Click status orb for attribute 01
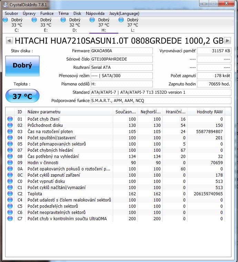Viewport: 238px width, 262px height. [10, 119]
